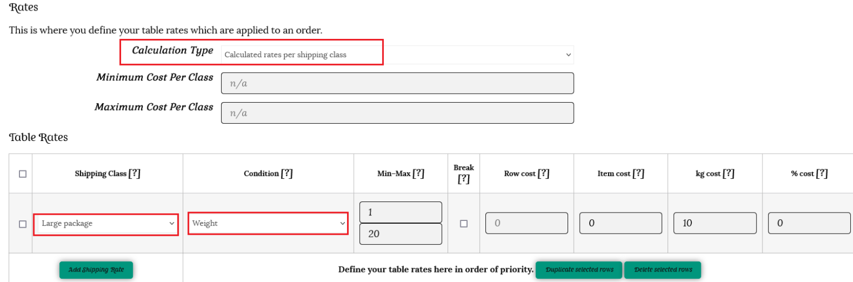
Task: Select the Large package row checkbox
Action: [x=23, y=224]
